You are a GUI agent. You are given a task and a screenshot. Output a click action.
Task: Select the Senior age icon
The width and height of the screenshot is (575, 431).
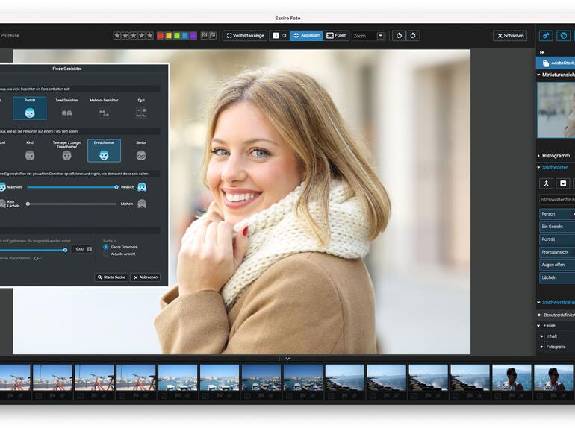click(141, 155)
